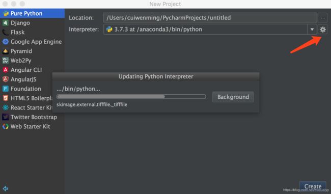Open interpreter settings gear icon
Image resolution: width=331 pixels, height=194 pixels.
(322, 30)
